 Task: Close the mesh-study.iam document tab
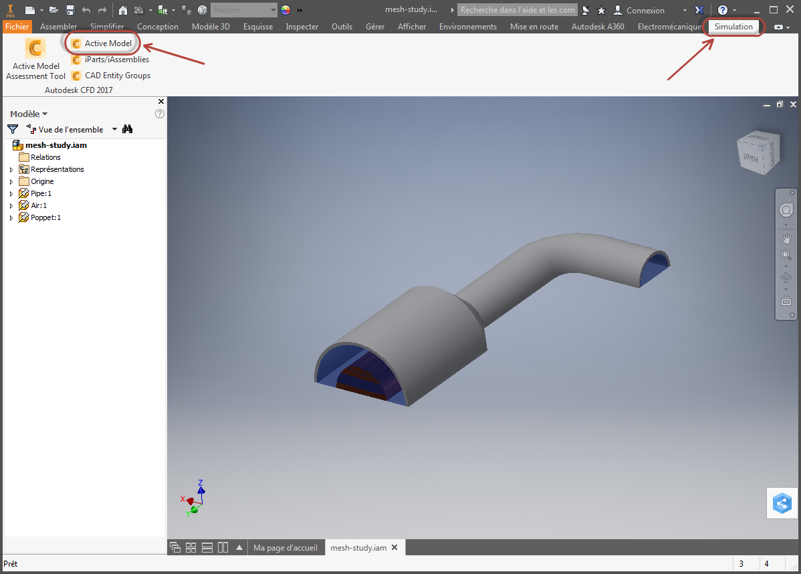coord(394,547)
